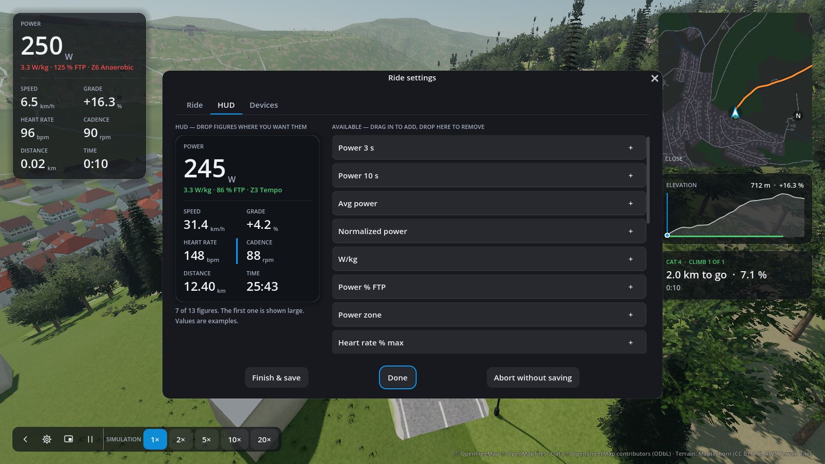The image size is (825, 464).
Task: Add Power 10 s with plus icon
Action: tap(631, 176)
